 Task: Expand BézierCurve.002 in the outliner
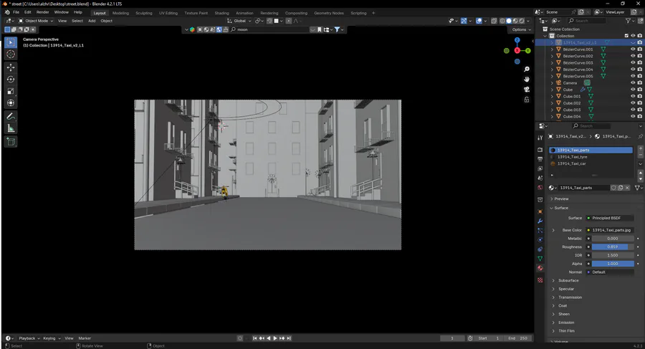552,56
